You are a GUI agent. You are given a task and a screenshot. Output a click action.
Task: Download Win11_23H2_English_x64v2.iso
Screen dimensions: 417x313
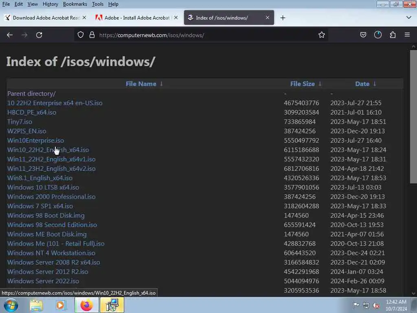(x=51, y=168)
